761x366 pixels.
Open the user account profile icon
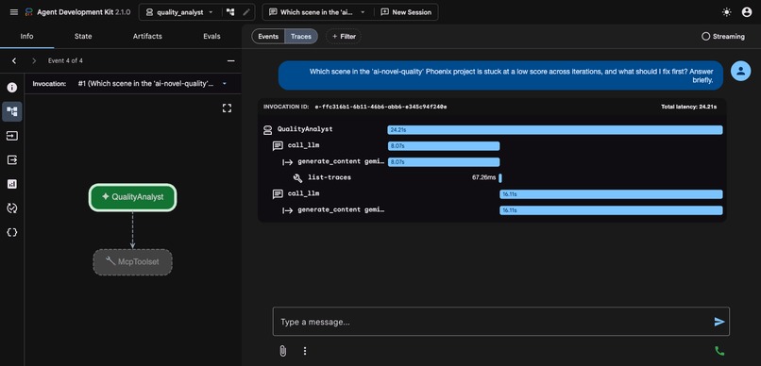pyautogui.click(x=747, y=12)
